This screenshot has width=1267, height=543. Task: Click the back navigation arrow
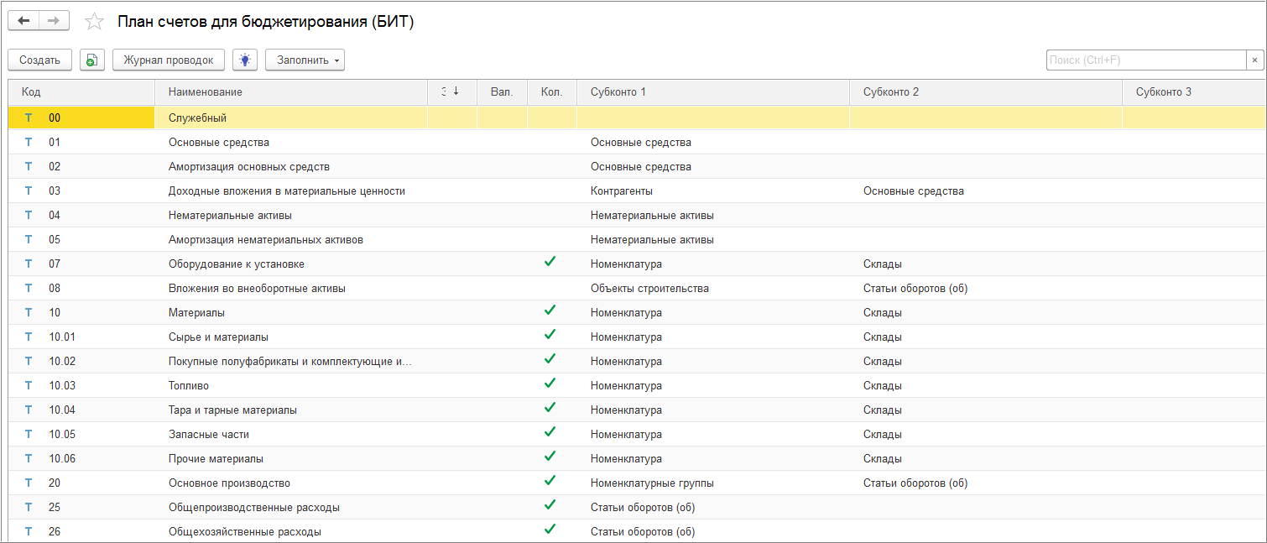click(x=23, y=21)
